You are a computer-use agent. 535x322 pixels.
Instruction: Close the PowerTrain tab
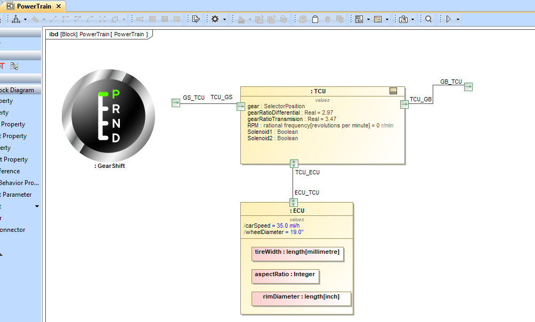58,6
